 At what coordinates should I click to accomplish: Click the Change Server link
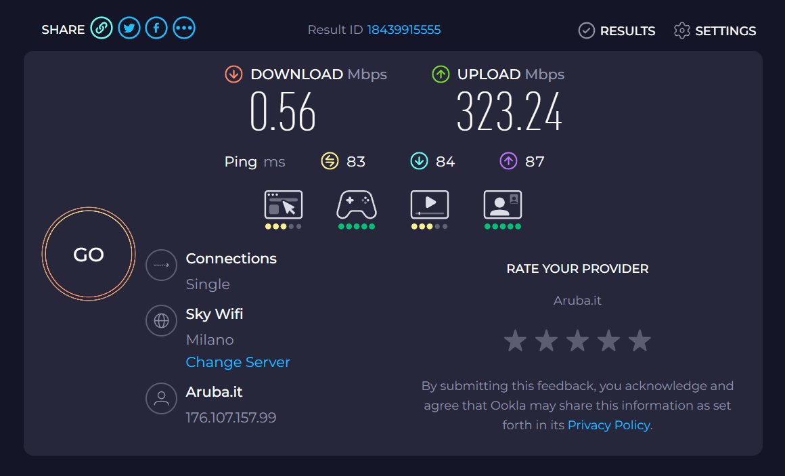(238, 362)
